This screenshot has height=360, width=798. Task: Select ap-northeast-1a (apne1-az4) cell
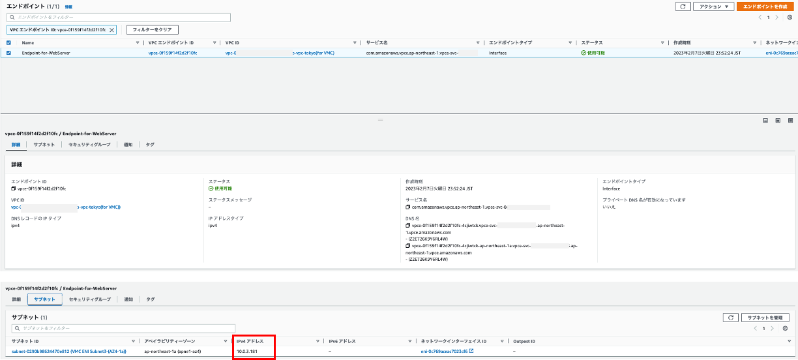tap(171, 352)
